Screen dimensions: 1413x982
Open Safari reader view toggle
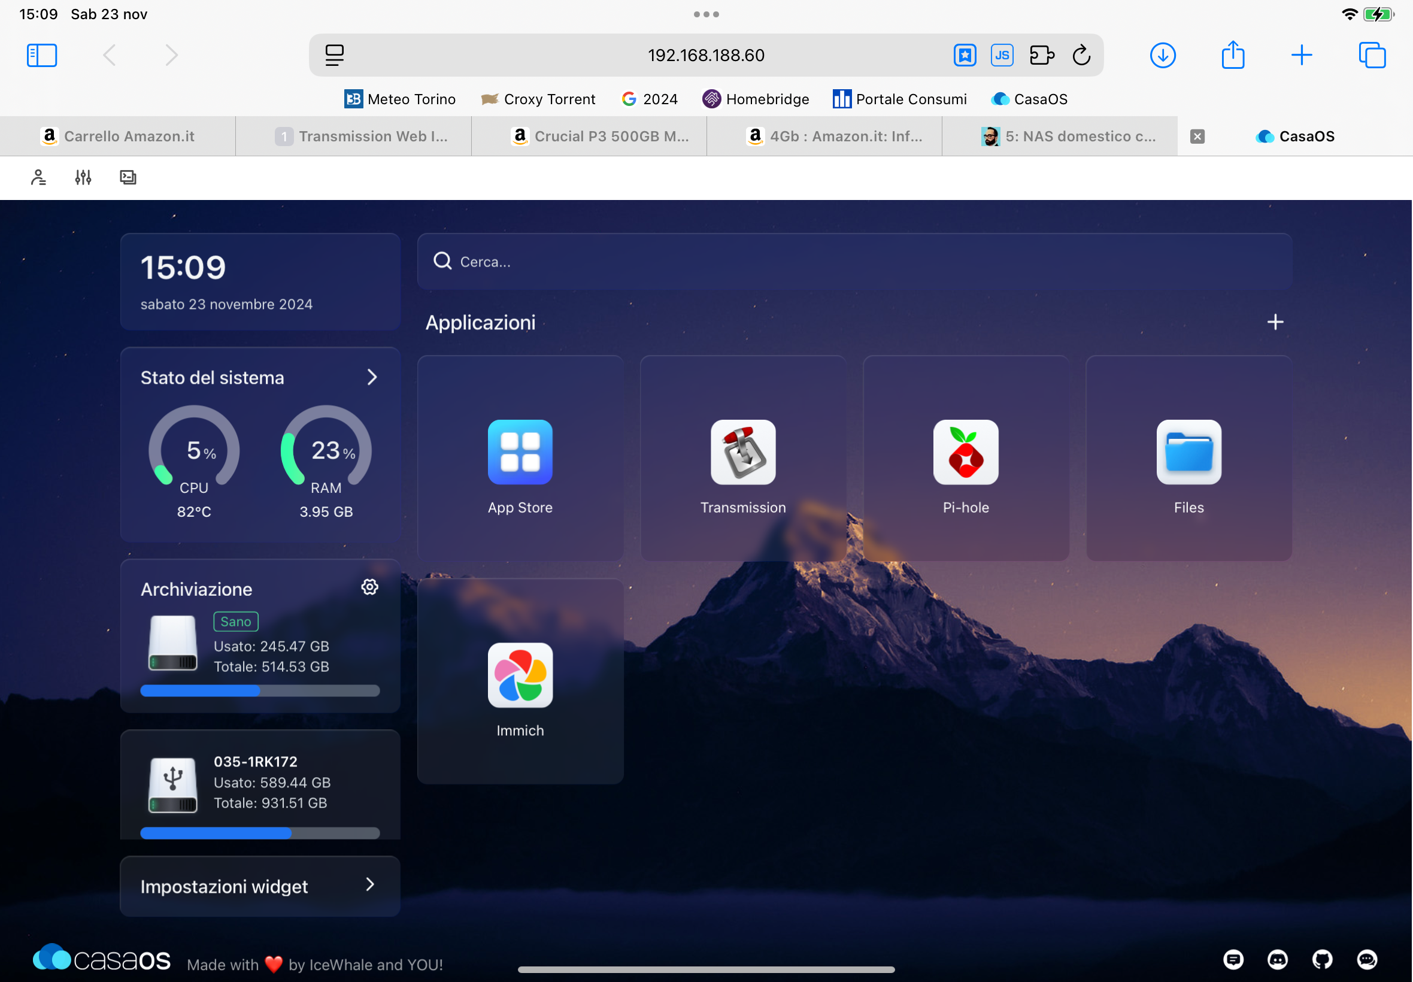tap(335, 54)
